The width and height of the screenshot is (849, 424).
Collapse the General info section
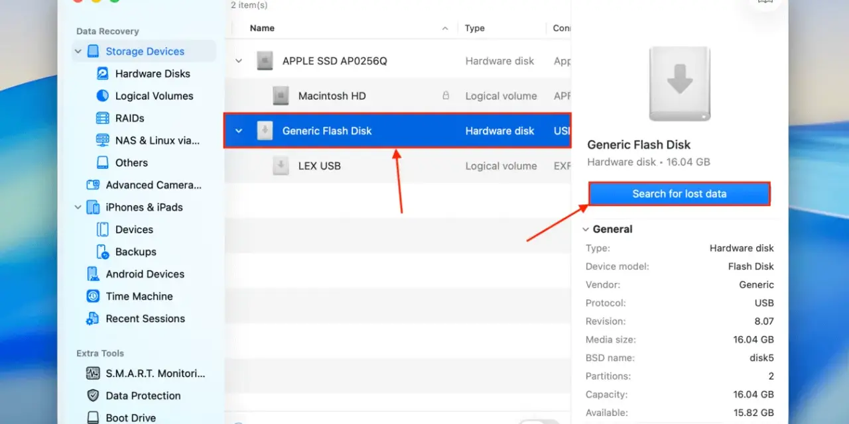click(585, 229)
